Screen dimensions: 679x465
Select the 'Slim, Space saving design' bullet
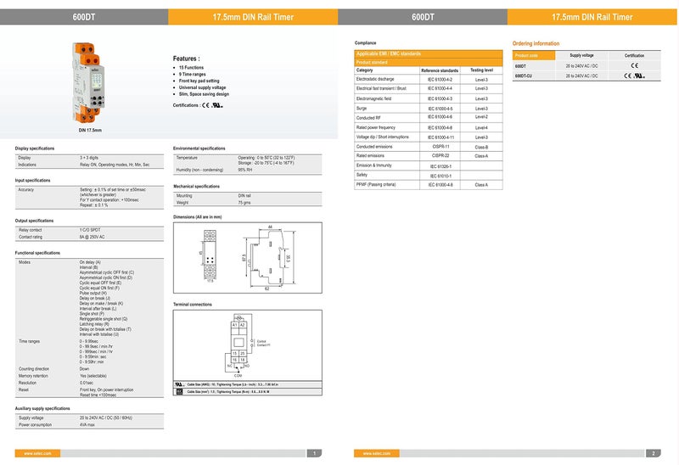(204, 94)
